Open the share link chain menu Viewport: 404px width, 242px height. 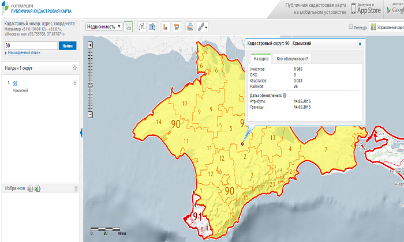[x=202, y=27]
